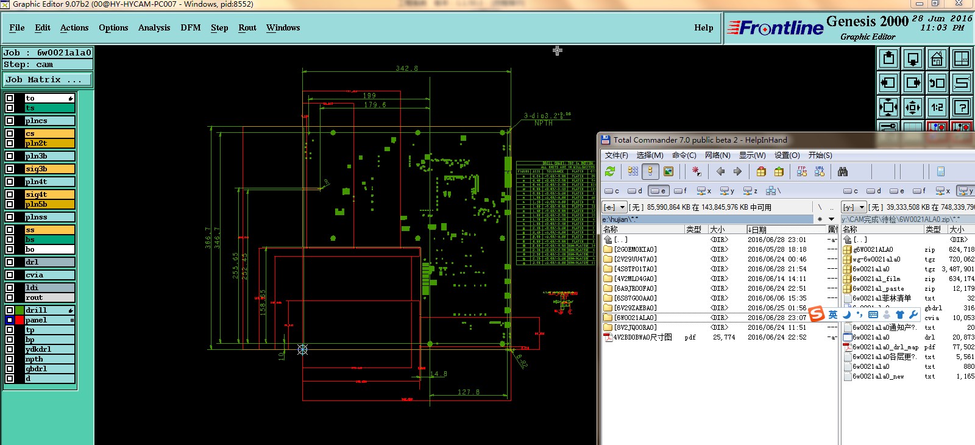This screenshot has width=975, height=445.
Task: Click the pan up icon
Action: [x=888, y=59]
